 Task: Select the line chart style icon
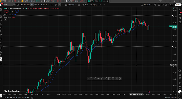click(x=52, y=5)
